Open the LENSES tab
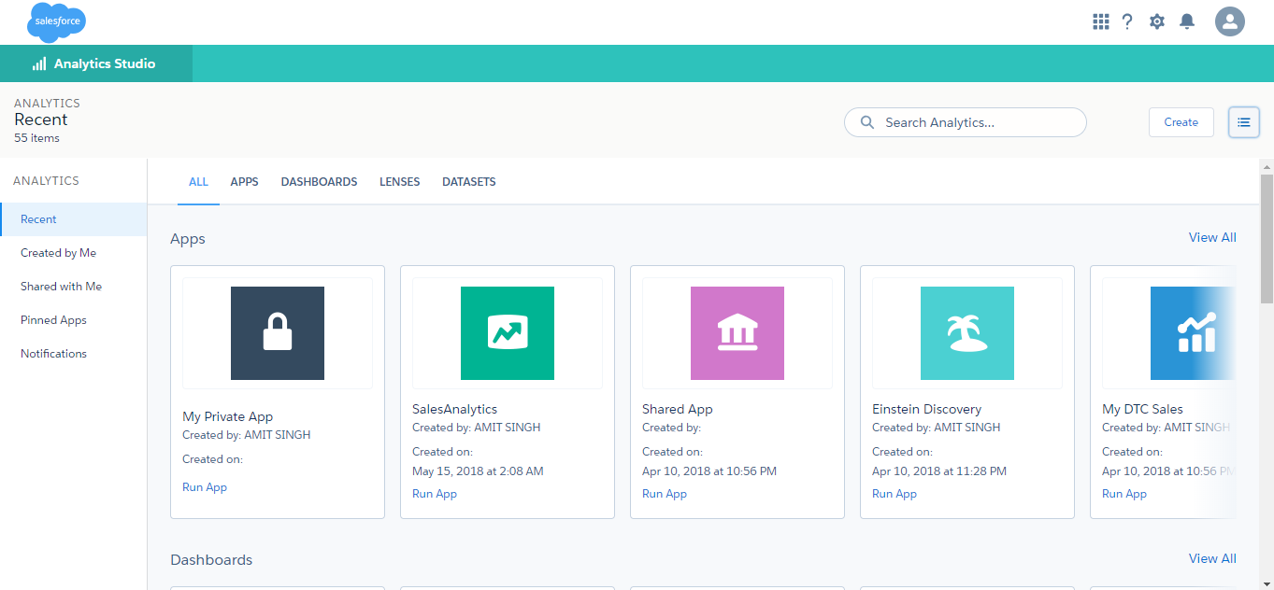This screenshot has width=1274, height=590. 399,181
